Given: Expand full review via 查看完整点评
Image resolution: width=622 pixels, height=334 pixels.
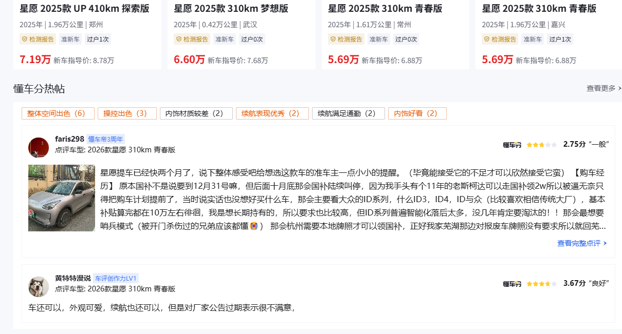Looking at the screenshot, I should pyautogui.click(x=582, y=243).
